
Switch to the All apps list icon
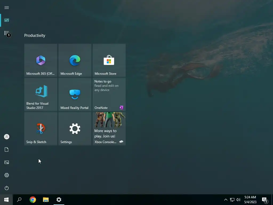coord(7,33)
